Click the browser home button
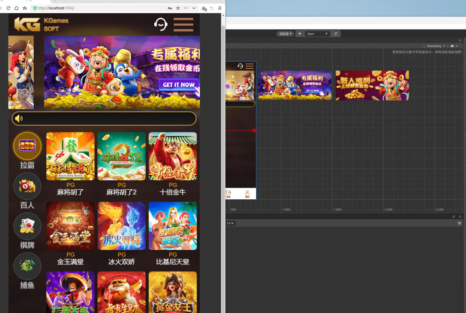 [16, 8]
